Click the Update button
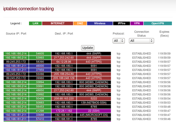Screen dimensions: 176x122 pos(87,48)
